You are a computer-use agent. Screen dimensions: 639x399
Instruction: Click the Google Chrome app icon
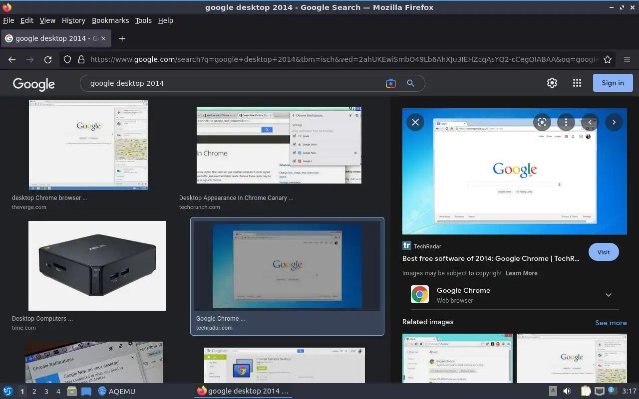420,294
